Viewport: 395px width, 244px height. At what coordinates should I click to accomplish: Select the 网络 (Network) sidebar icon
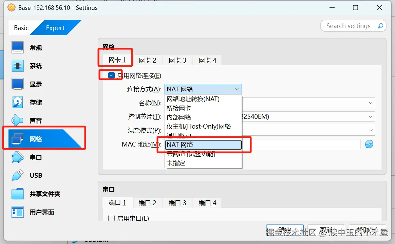pyautogui.click(x=35, y=138)
